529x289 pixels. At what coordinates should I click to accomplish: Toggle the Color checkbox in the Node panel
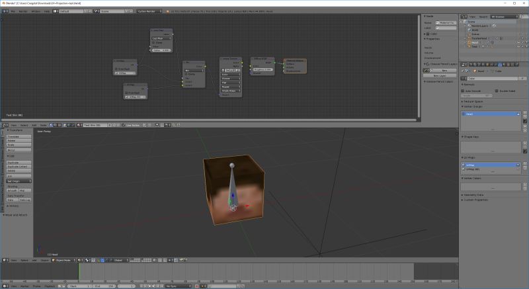pyautogui.click(x=428, y=34)
